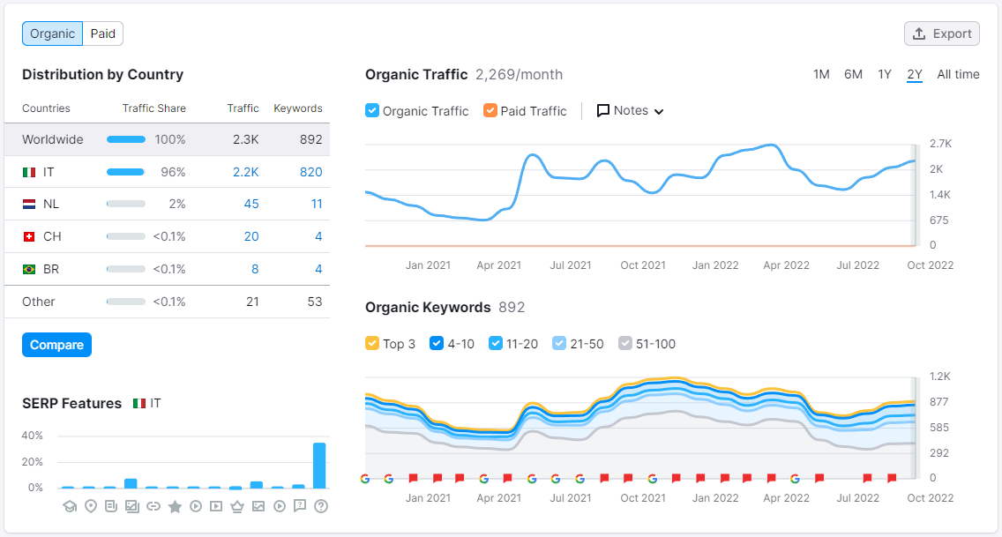Open the 4 keywords link for CH
The height and width of the screenshot is (537, 1002).
[318, 237]
